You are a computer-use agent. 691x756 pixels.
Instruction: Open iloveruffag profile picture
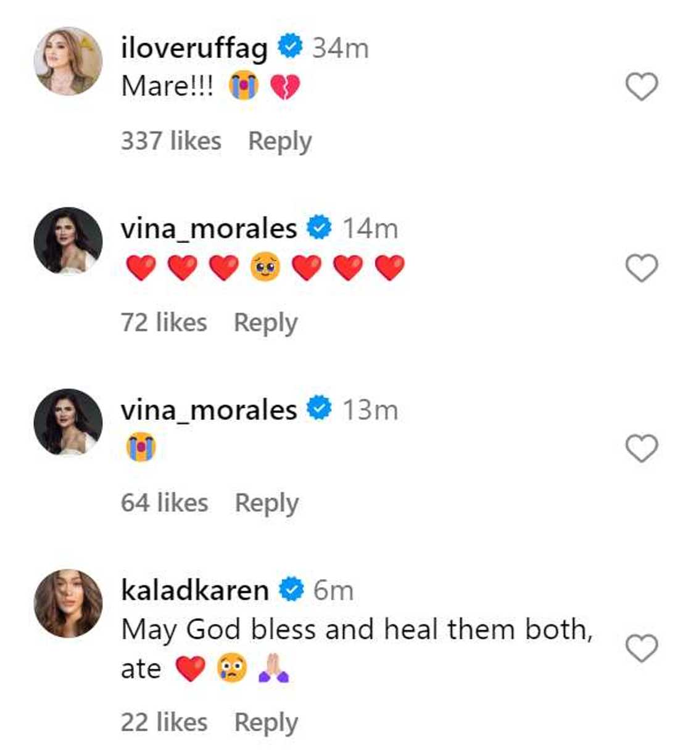click(x=68, y=60)
